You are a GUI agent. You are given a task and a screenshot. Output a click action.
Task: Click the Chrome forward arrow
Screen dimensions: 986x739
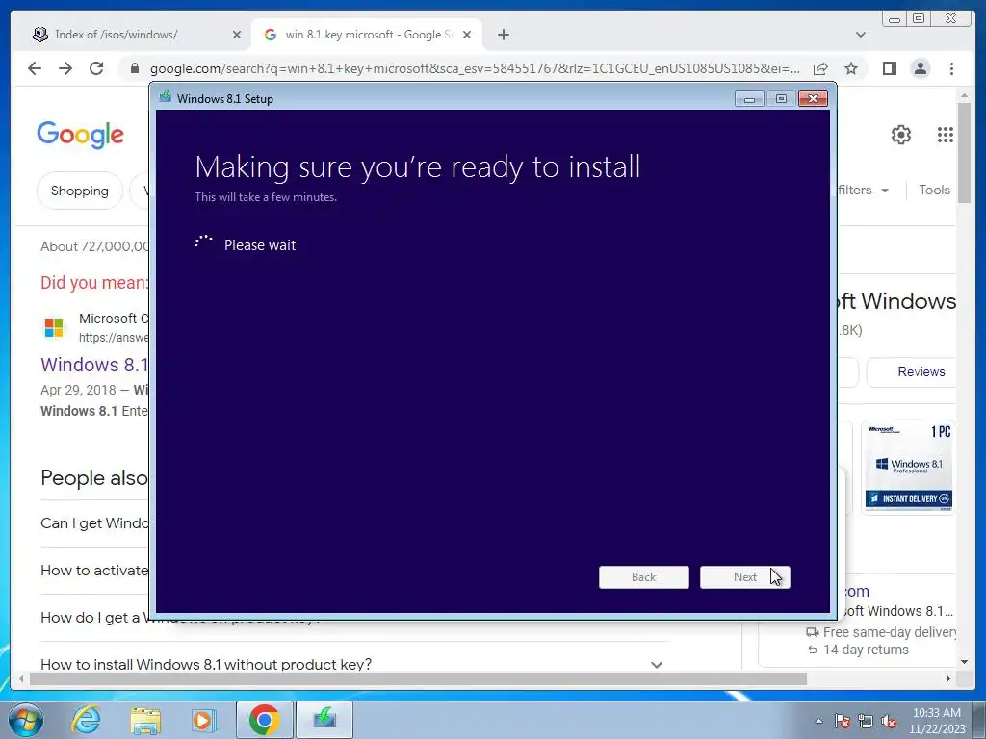pos(65,68)
